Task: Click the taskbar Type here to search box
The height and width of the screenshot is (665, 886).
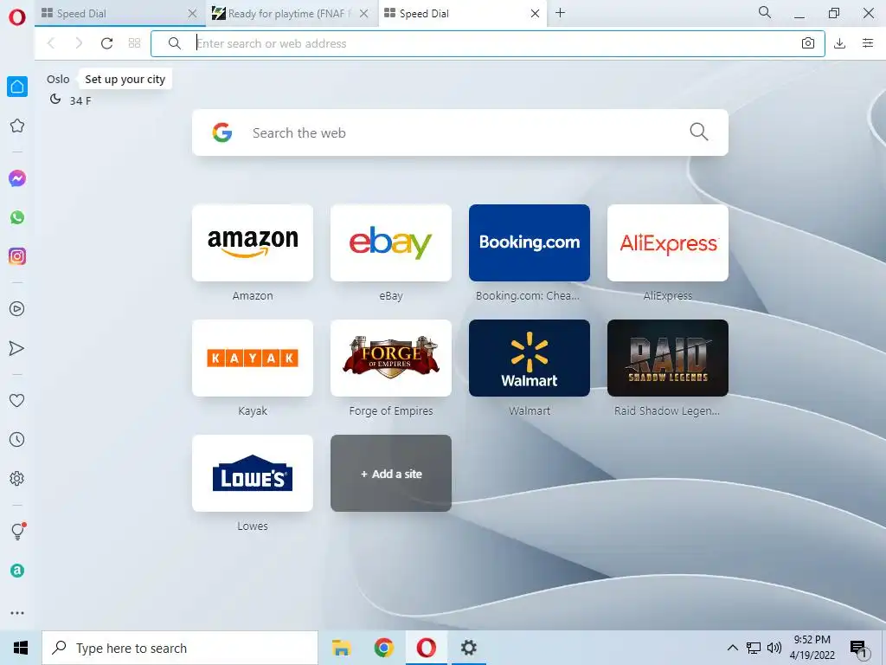Action: [x=180, y=648]
